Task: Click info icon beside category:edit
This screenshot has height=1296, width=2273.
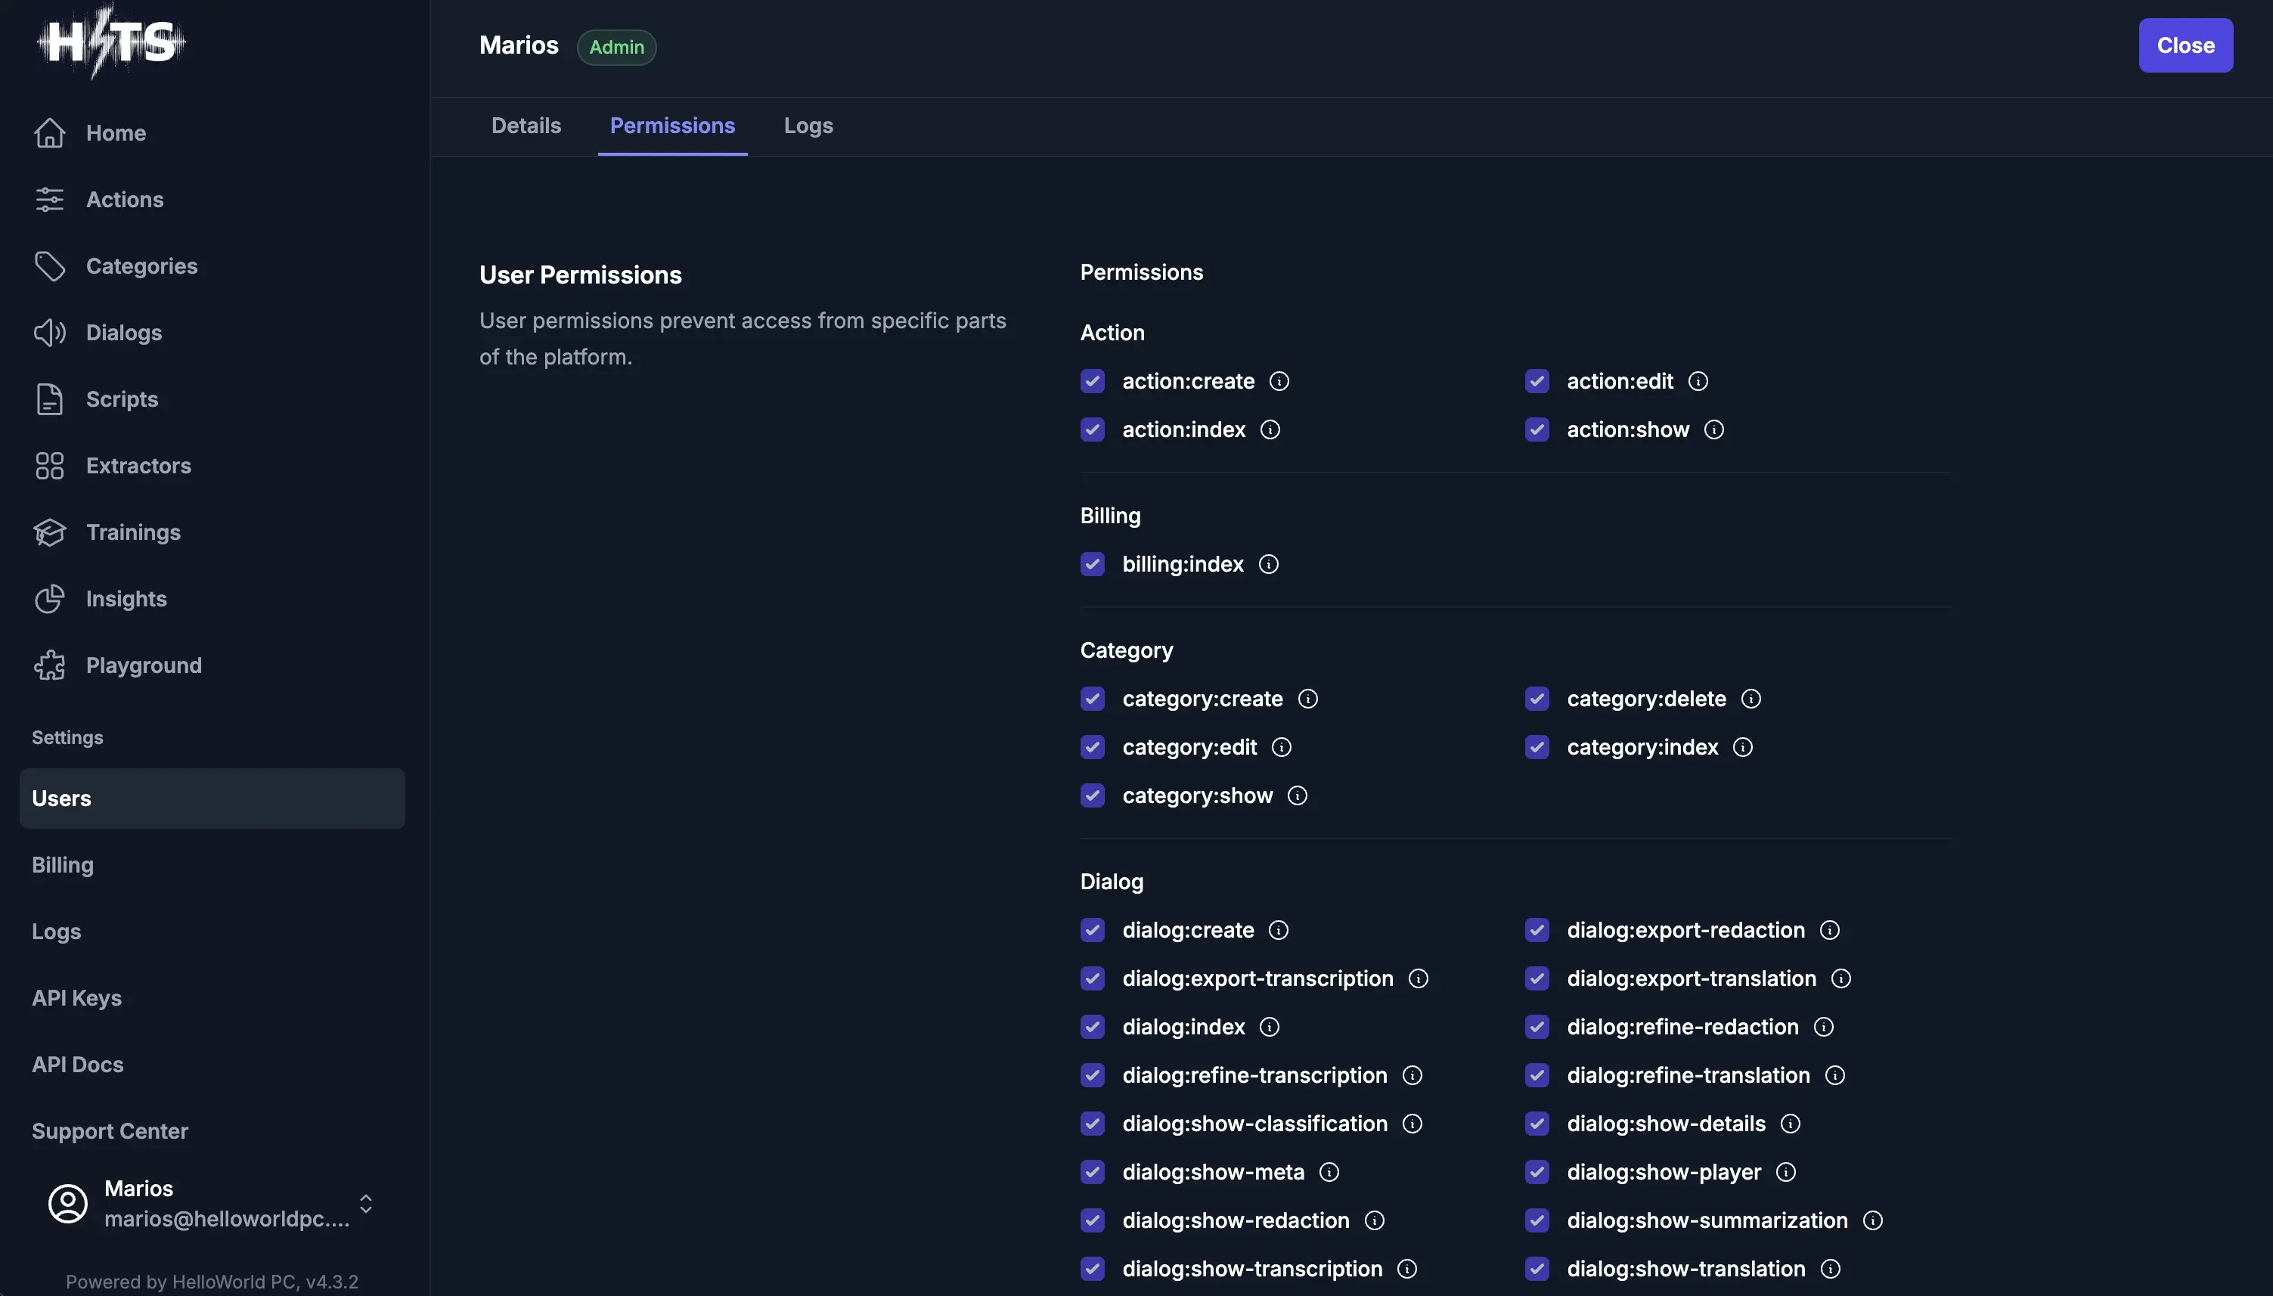Action: (x=1282, y=747)
